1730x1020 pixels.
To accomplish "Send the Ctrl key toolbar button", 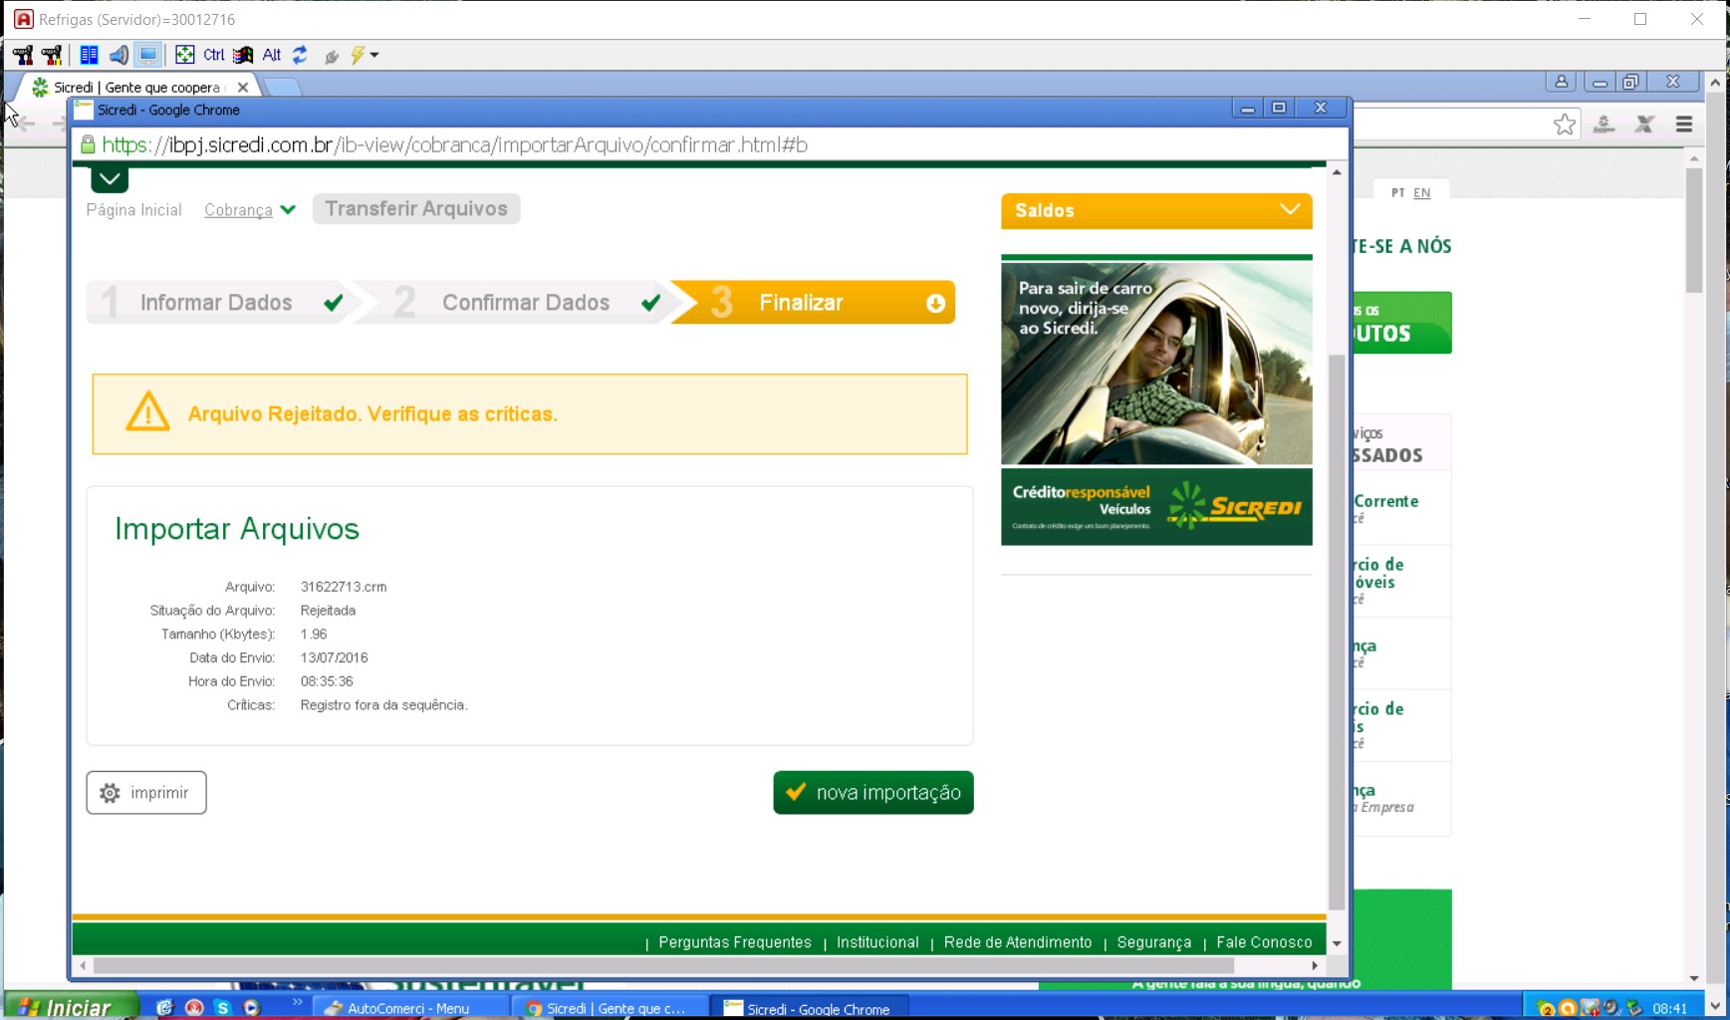I will 214,55.
